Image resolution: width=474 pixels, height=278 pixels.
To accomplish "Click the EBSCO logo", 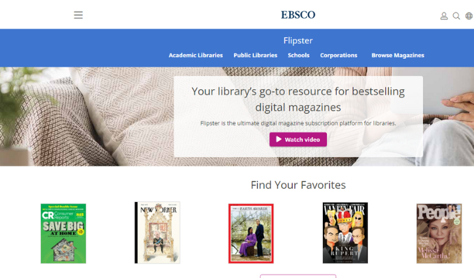I will [298, 15].
